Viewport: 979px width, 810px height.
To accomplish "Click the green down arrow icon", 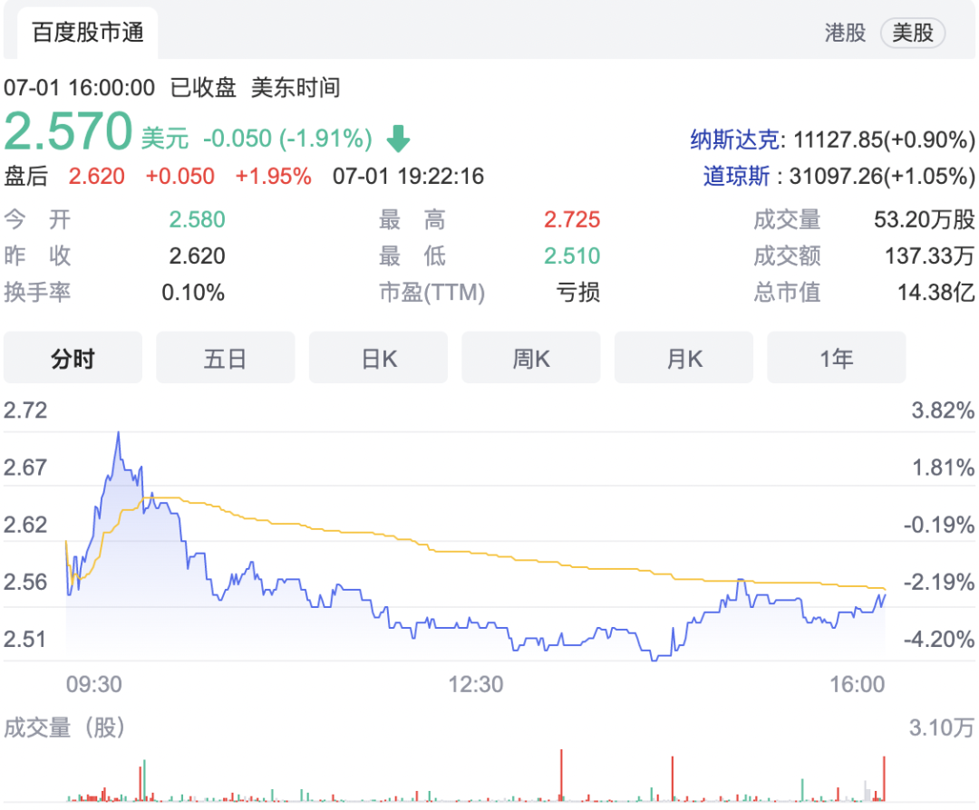I will coord(399,139).
